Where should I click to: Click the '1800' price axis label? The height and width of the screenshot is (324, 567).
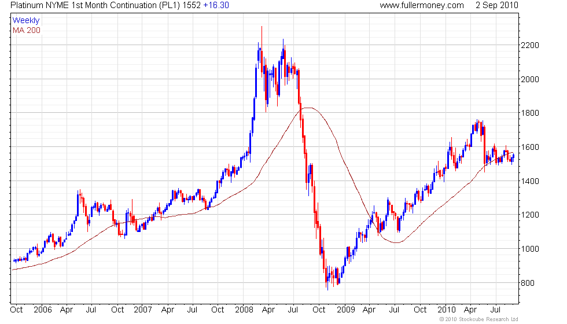(530, 113)
